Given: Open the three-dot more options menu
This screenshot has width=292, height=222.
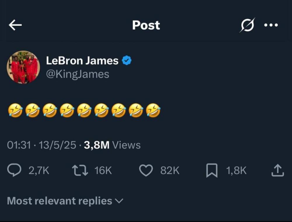Looking at the screenshot, I should pos(271,25).
